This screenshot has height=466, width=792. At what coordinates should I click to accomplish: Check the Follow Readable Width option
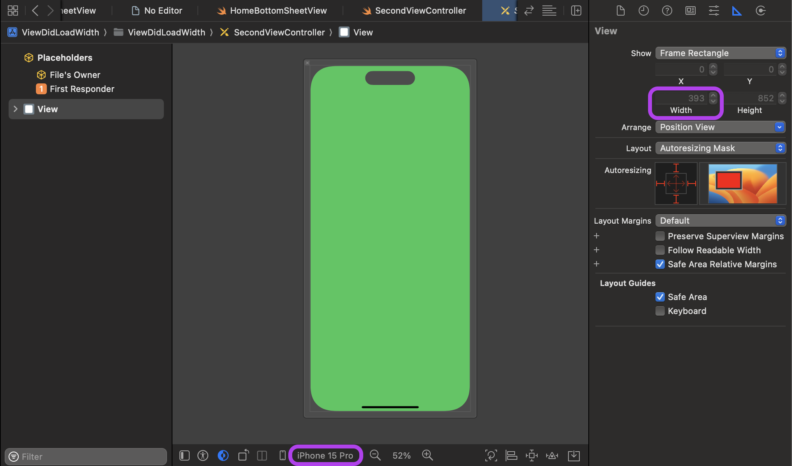tap(660, 250)
